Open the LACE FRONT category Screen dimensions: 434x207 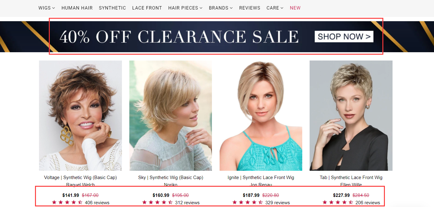tap(147, 8)
